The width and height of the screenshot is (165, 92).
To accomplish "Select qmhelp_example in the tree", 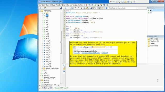I will click(x=49, y=78).
